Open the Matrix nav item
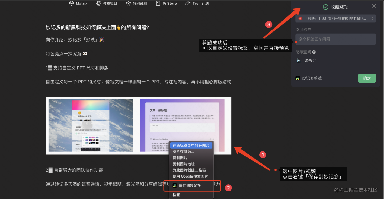The height and width of the screenshot is (199, 384). [x=78, y=4]
